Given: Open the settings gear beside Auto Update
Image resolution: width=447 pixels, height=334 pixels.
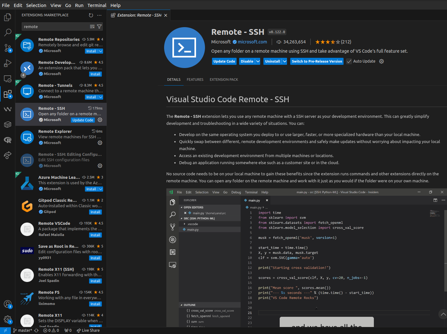Looking at the screenshot, I should tap(381, 61).
